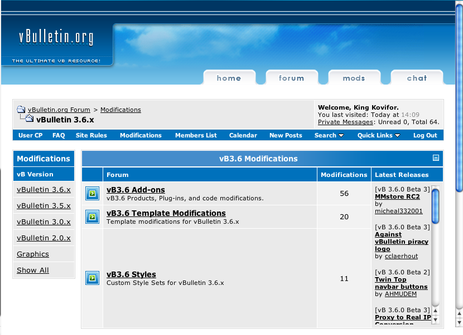
Task: Expand the Quick Links dropdown
Action: 379,135
